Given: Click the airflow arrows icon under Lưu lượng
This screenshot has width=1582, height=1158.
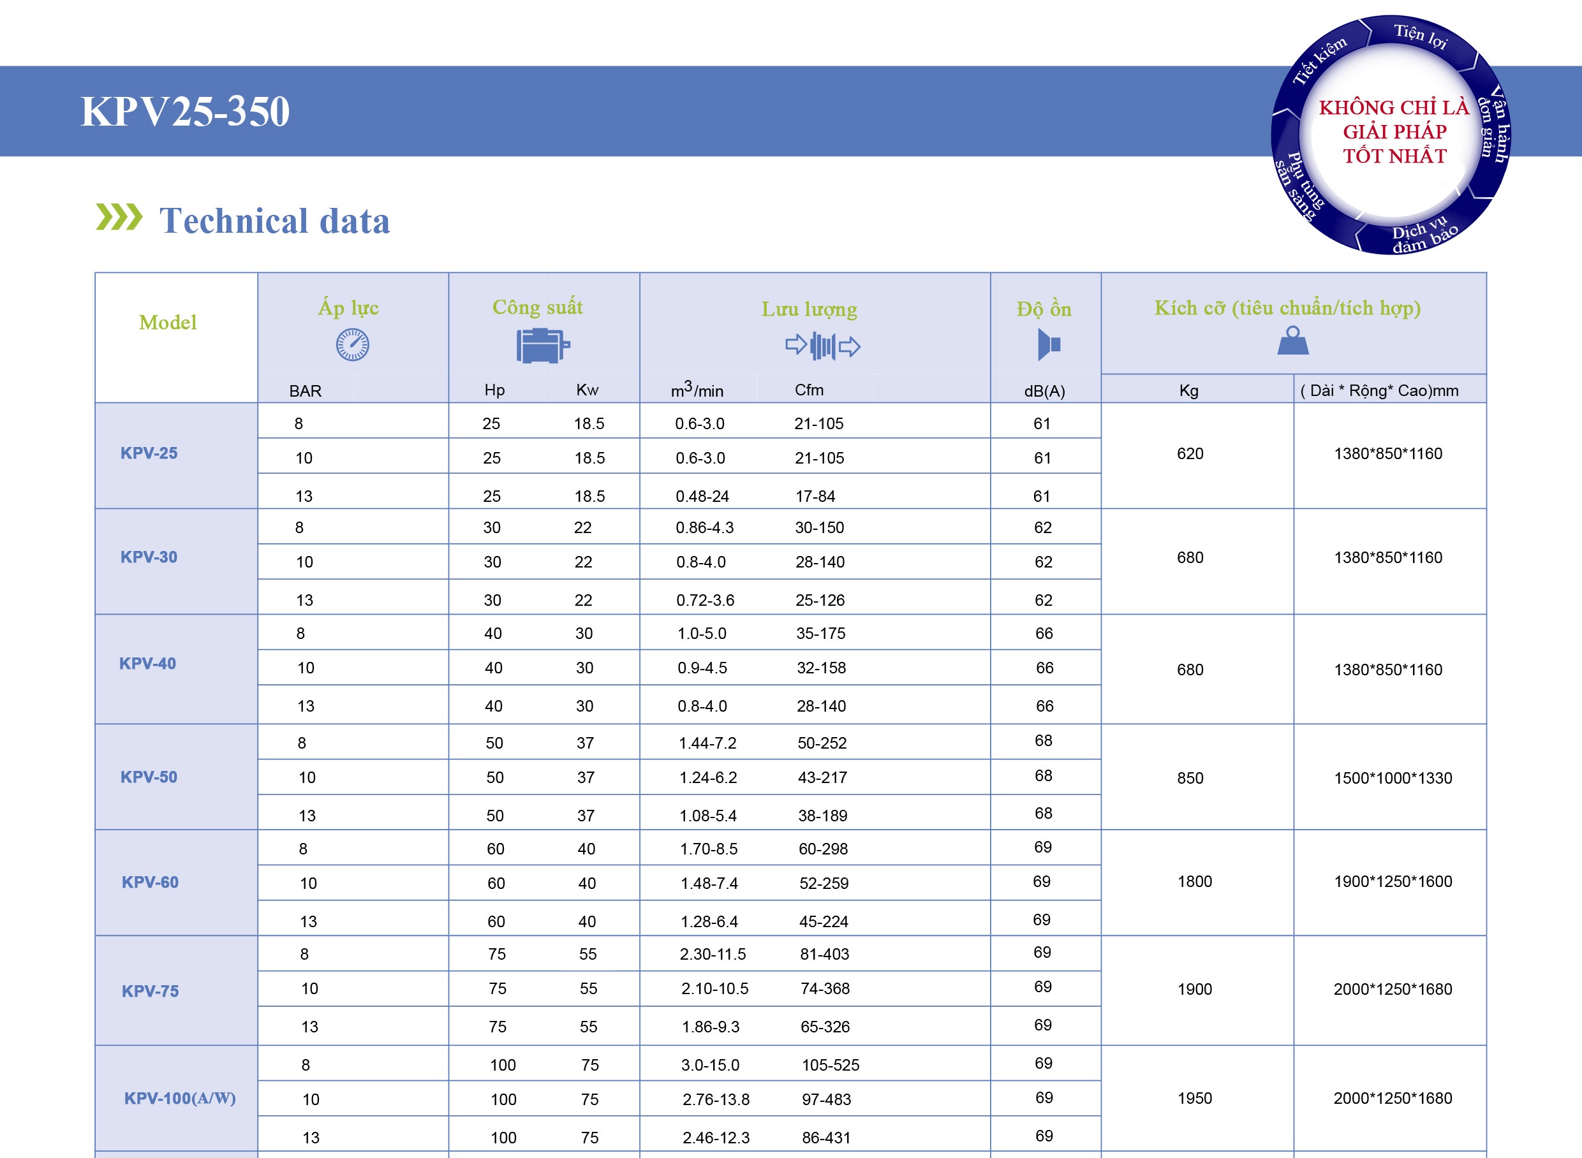Looking at the screenshot, I should click(822, 346).
